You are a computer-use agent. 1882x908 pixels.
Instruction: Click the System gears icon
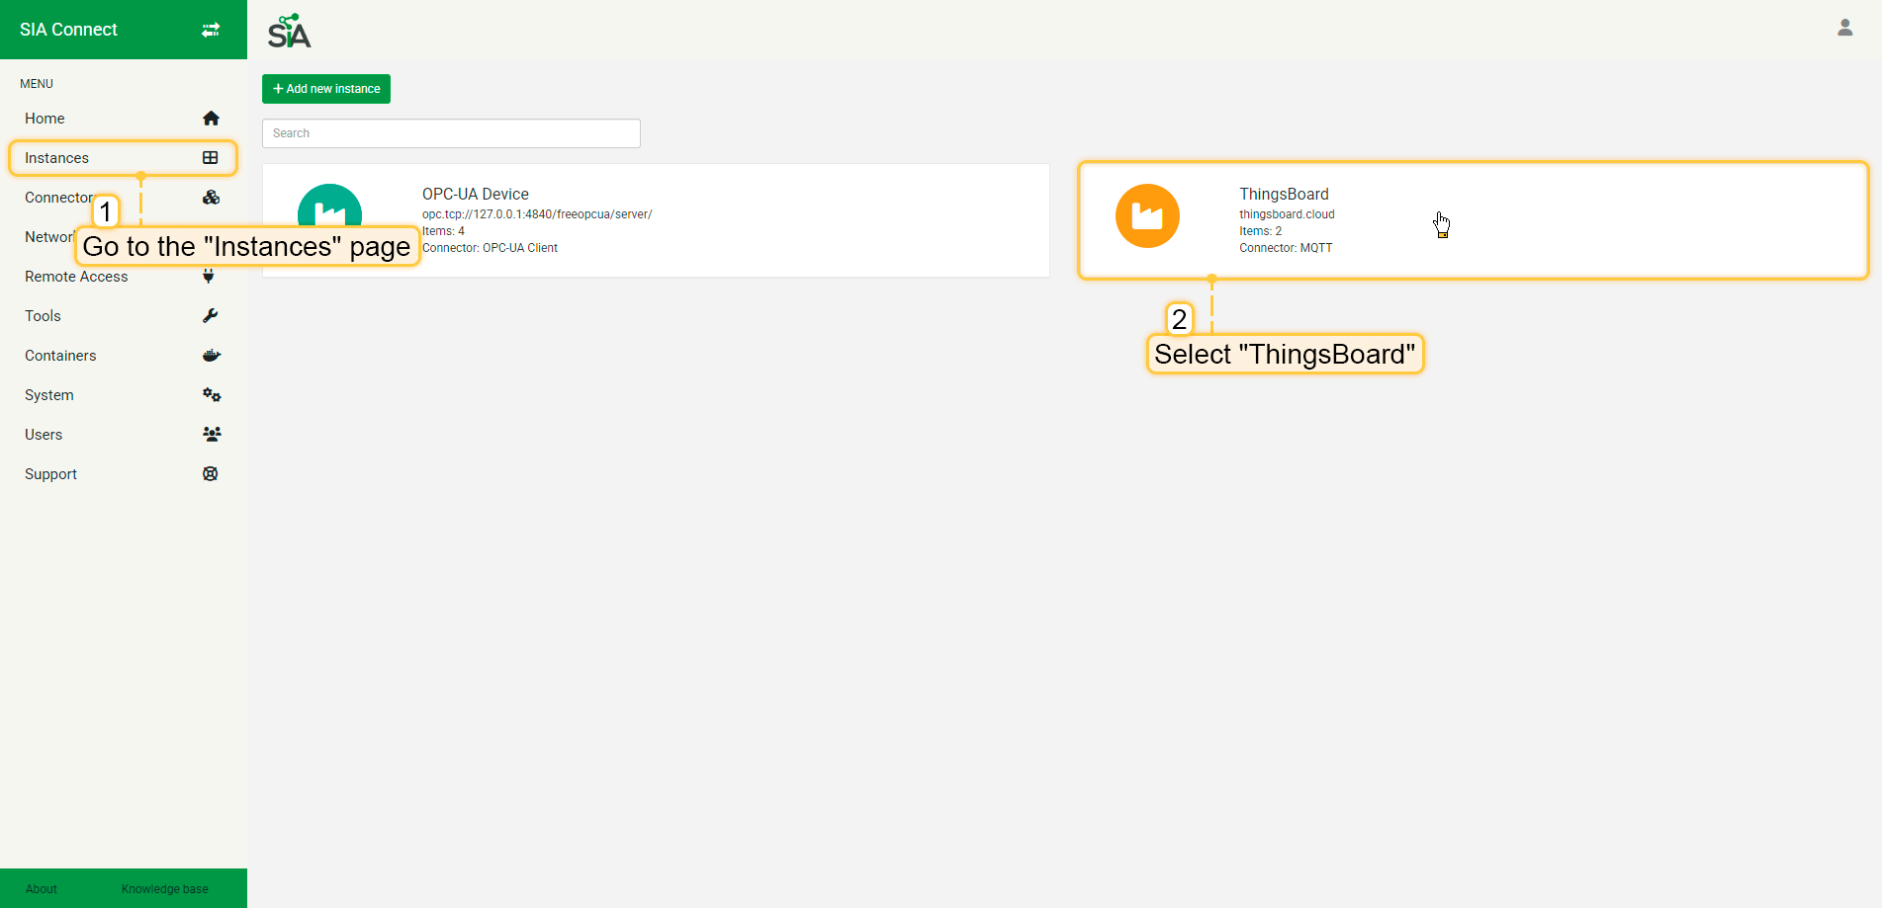point(211,395)
